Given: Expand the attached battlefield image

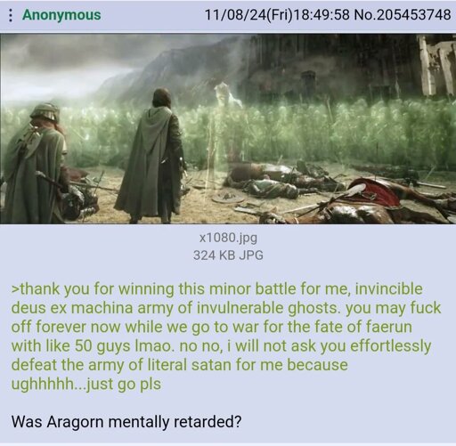Looking at the screenshot, I should (228, 129).
